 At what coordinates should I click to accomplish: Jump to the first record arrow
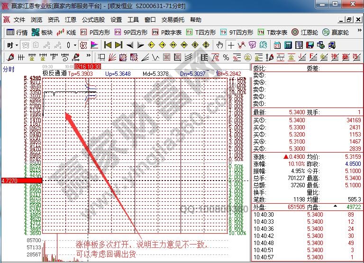108,45
